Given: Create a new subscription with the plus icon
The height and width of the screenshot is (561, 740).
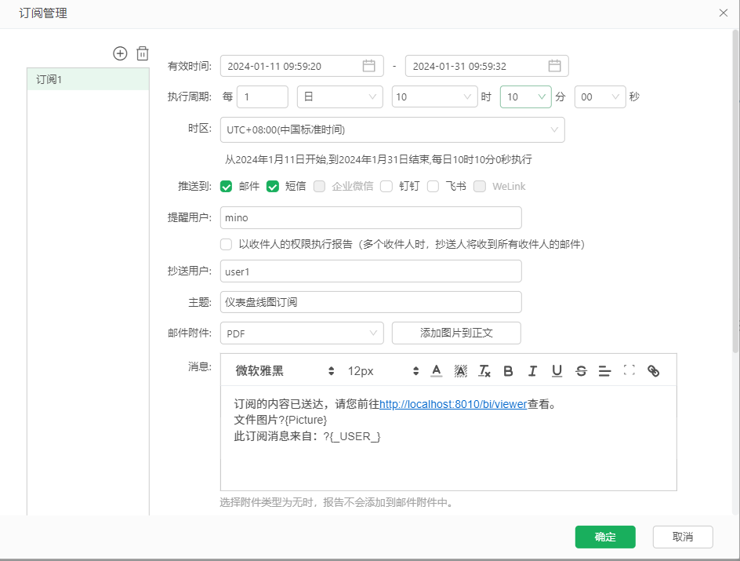Looking at the screenshot, I should pos(120,53).
